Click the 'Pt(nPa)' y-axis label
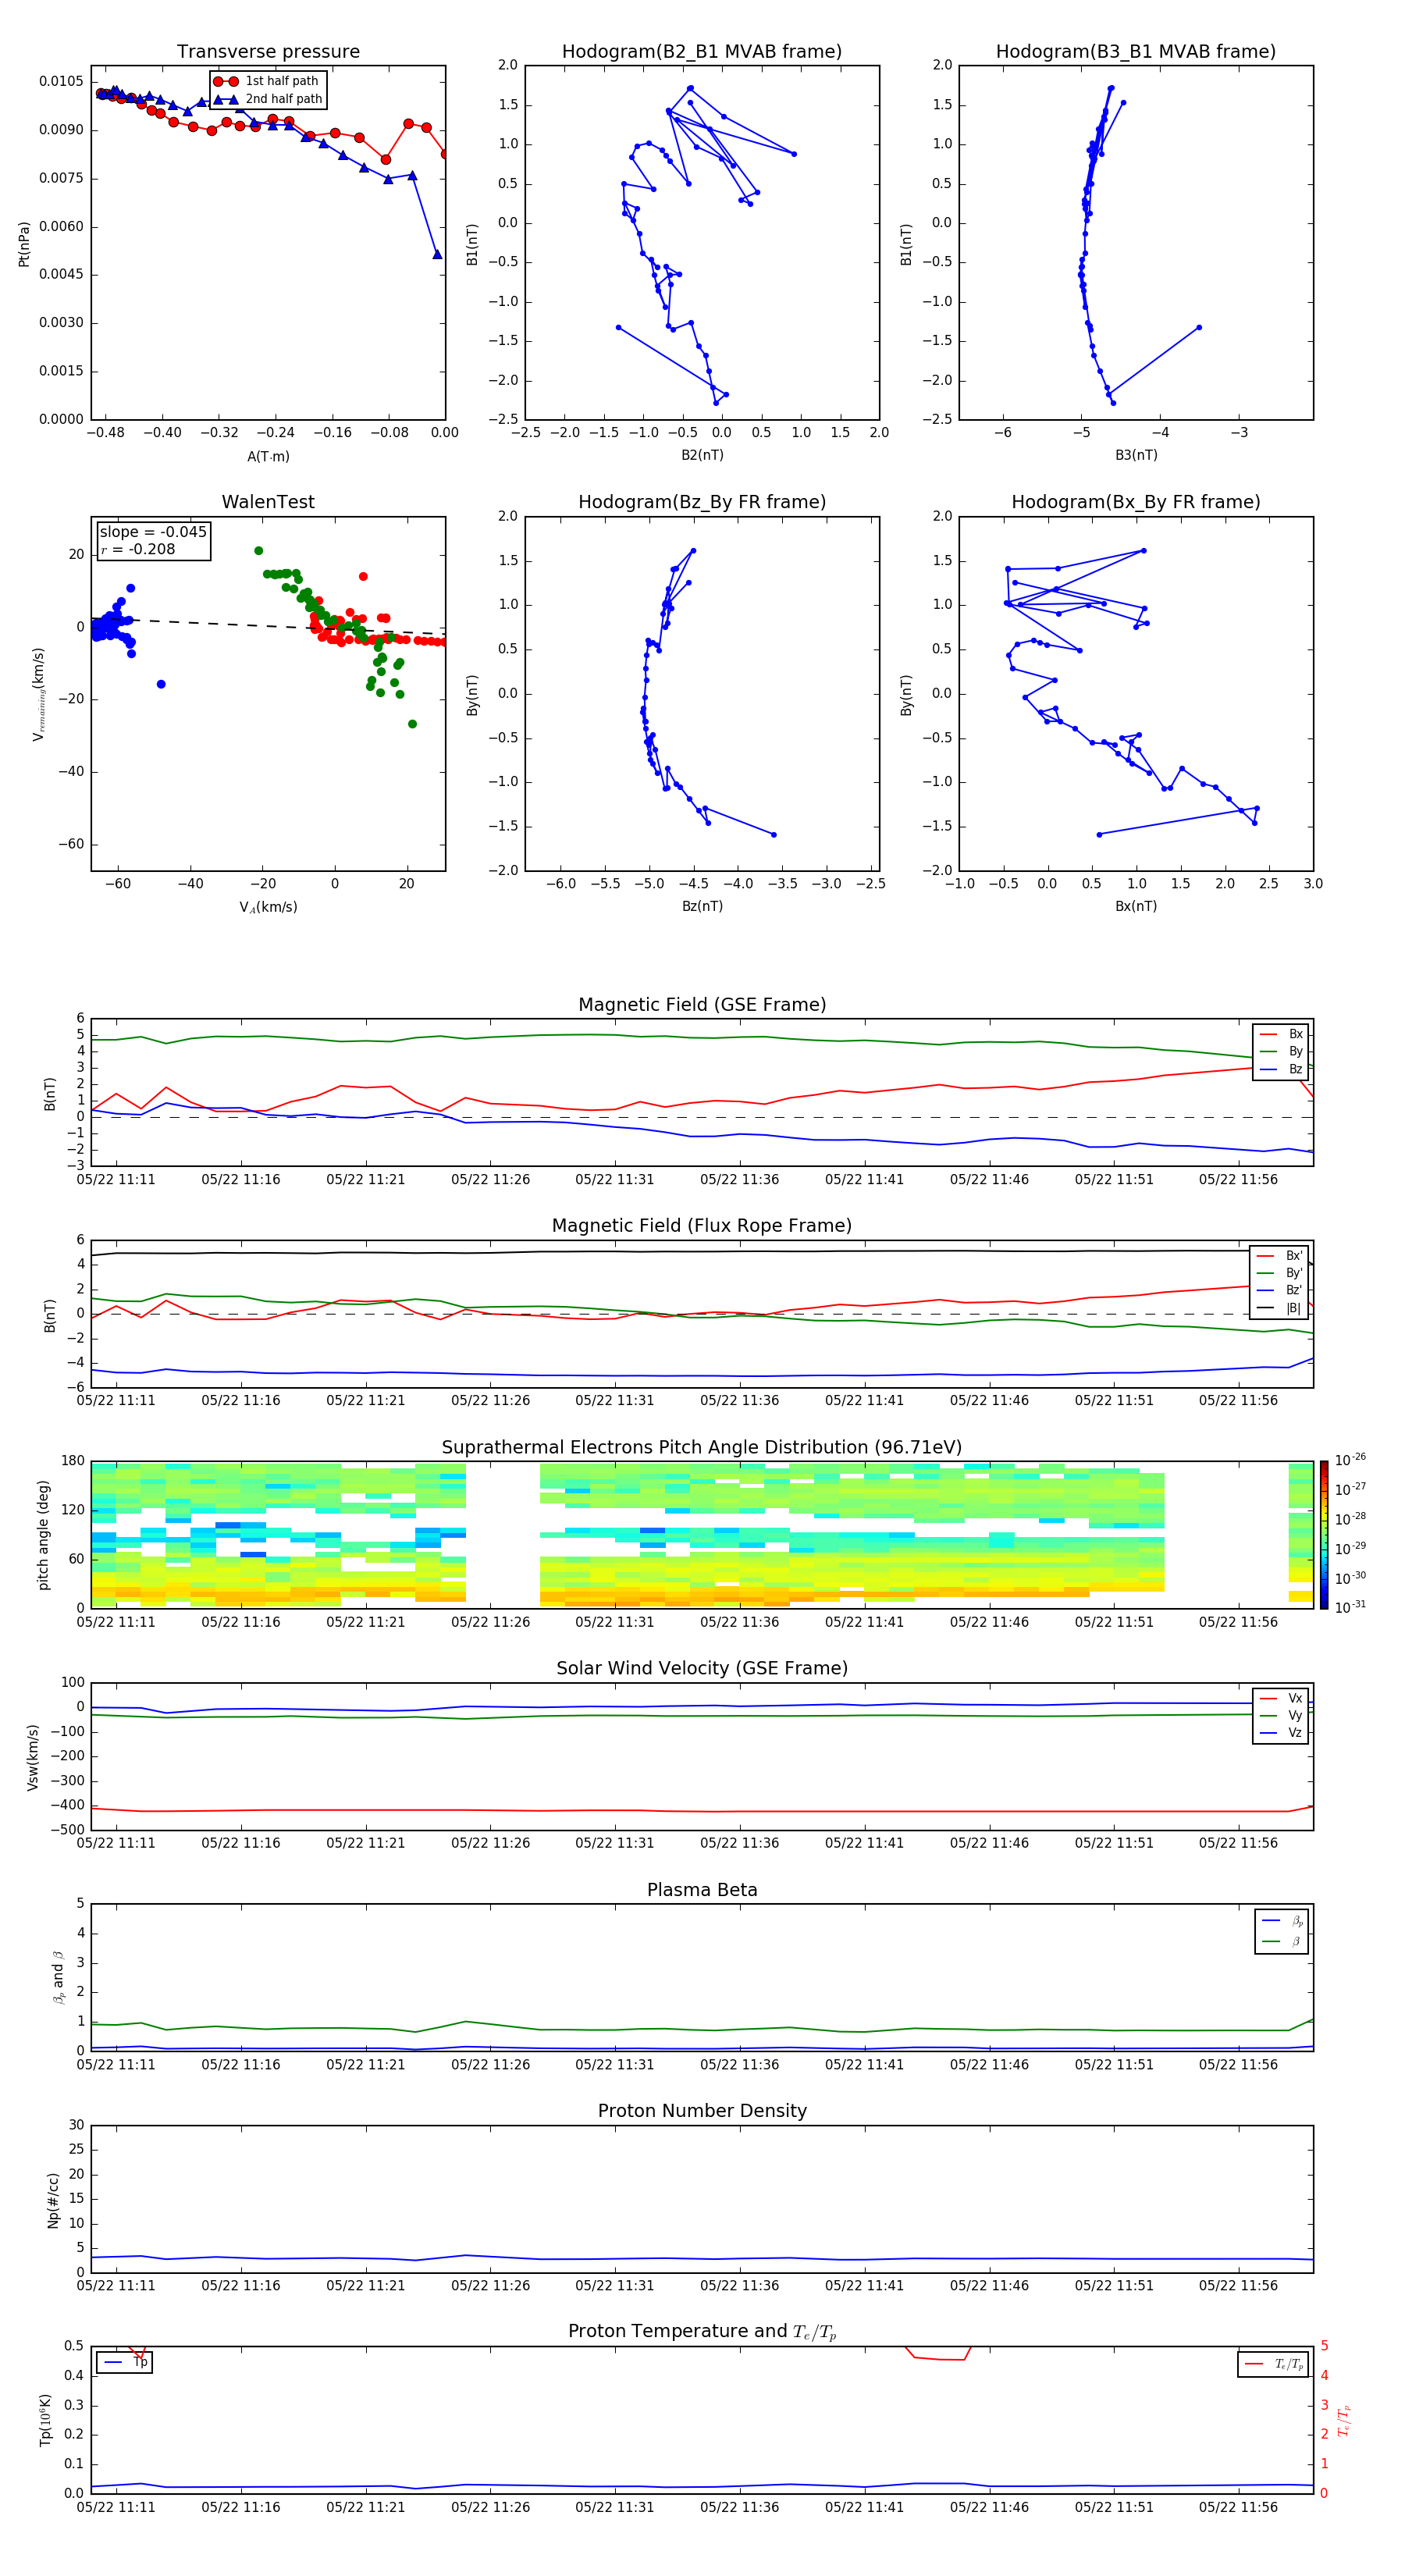 coord(24,244)
